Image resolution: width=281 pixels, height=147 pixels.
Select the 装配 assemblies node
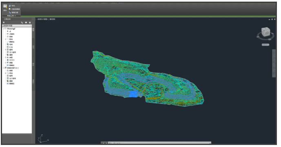11,57
